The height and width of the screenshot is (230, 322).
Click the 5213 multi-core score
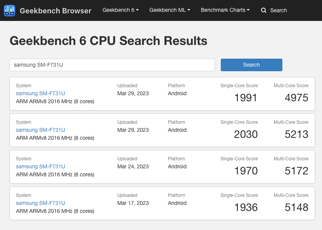296,134
